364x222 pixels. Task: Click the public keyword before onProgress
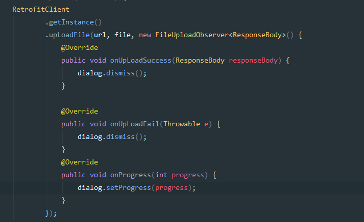tap(74, 175)
